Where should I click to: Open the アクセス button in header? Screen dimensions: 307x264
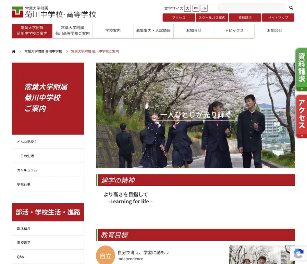[x=179, y=17]
